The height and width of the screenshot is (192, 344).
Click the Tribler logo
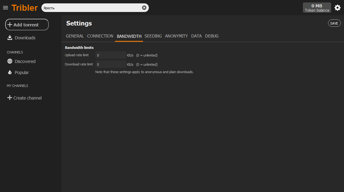(25, 8)
